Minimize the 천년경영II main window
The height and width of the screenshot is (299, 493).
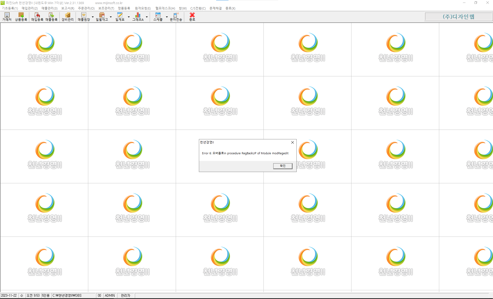coord(464,3)
